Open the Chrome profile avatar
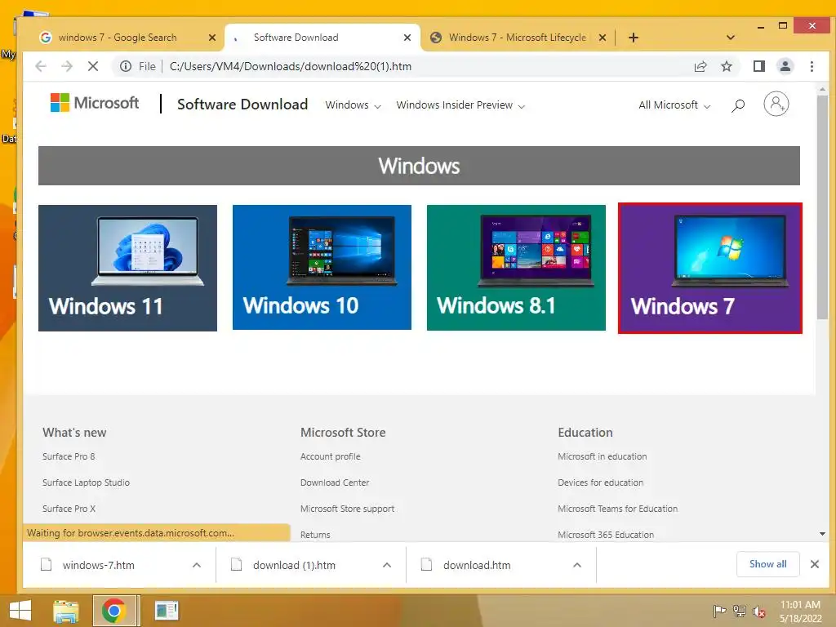This screenshot has height=627, width=836. pyautogui.click(x=785, y=66)
